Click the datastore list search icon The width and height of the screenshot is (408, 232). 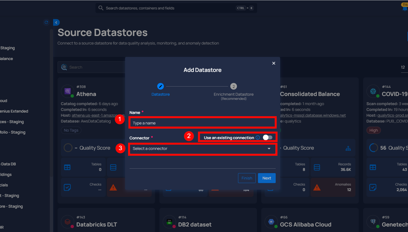point(64,67)
